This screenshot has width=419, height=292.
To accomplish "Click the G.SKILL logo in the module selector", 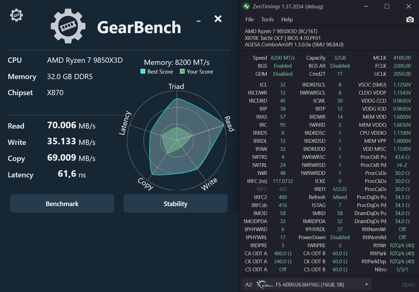I will [264, 284].
